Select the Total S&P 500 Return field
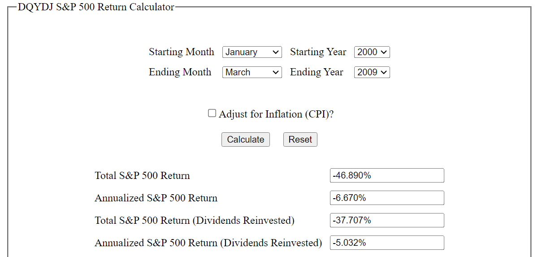The image size is (538, 257). (387, 175)
